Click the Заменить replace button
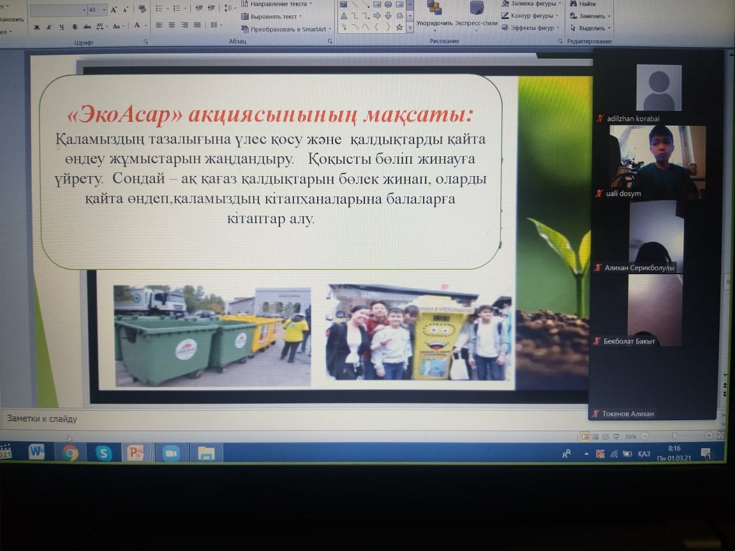This screenshot has height=551, width=735. tap(590, 17)
